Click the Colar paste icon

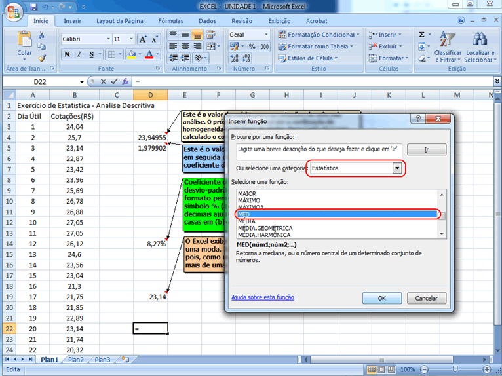pyautogui.click(x=24, y=42)
